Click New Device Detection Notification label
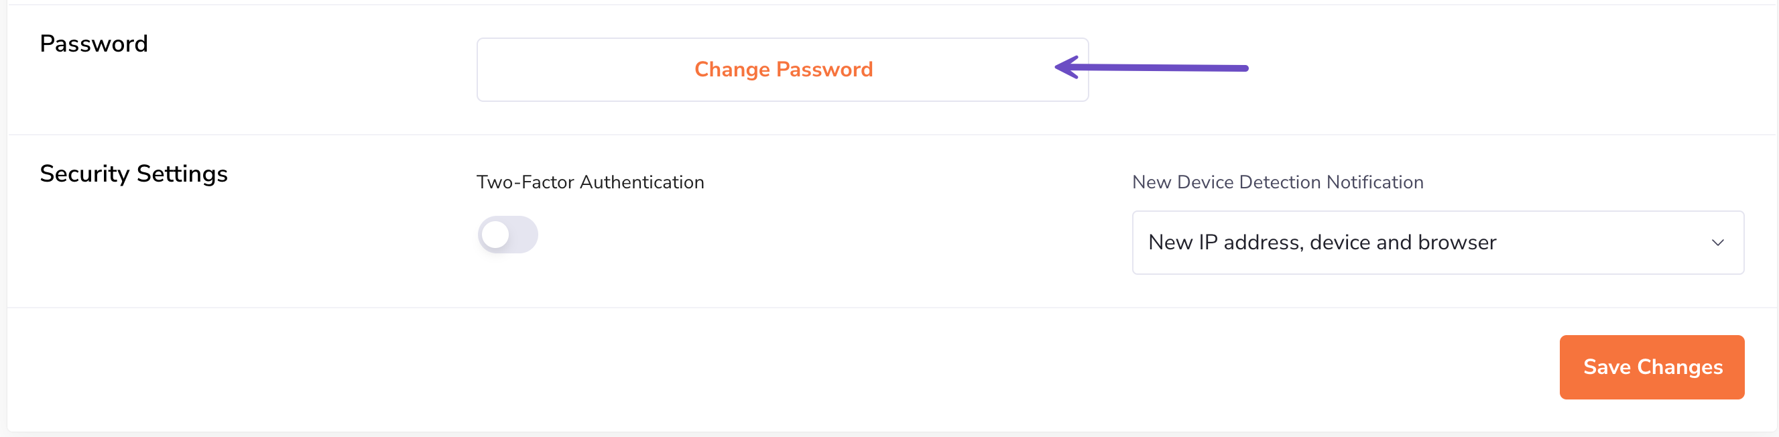The image size is (1779, 437). tap(1277, 182)
